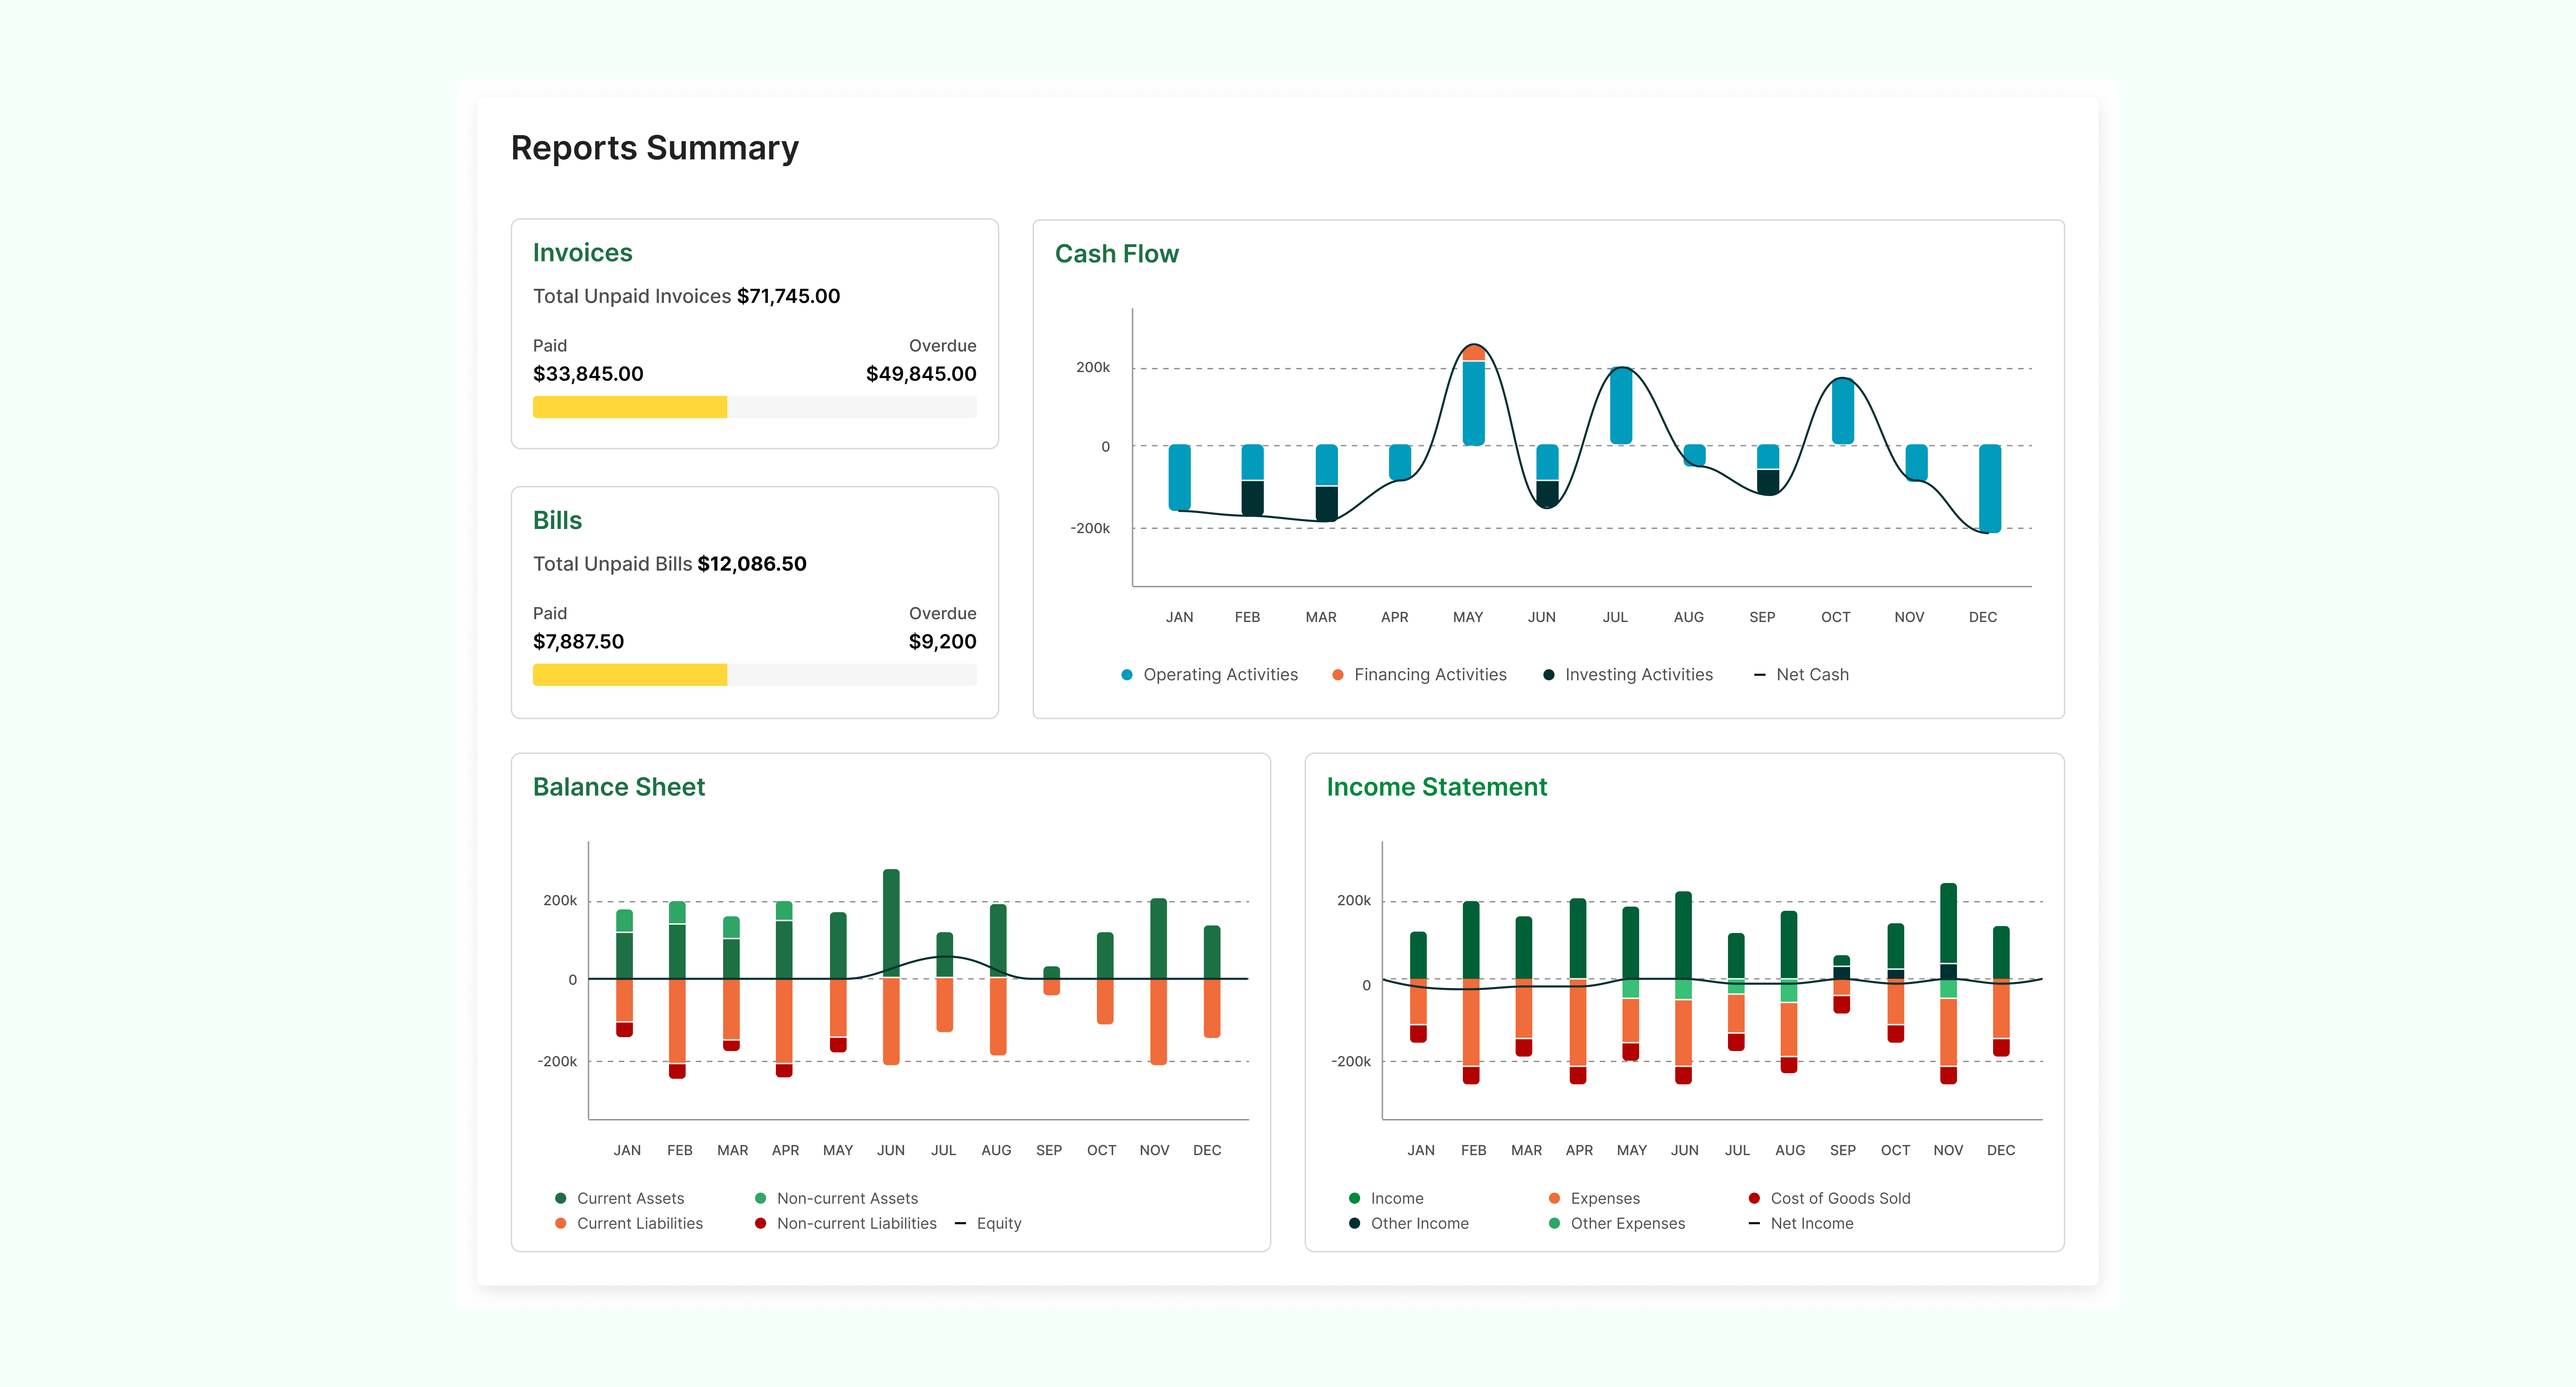This screenshot has width=2576, height=1387.
Task: Click JUN bar in Balance Sheet chart
Action: (891, 920)
